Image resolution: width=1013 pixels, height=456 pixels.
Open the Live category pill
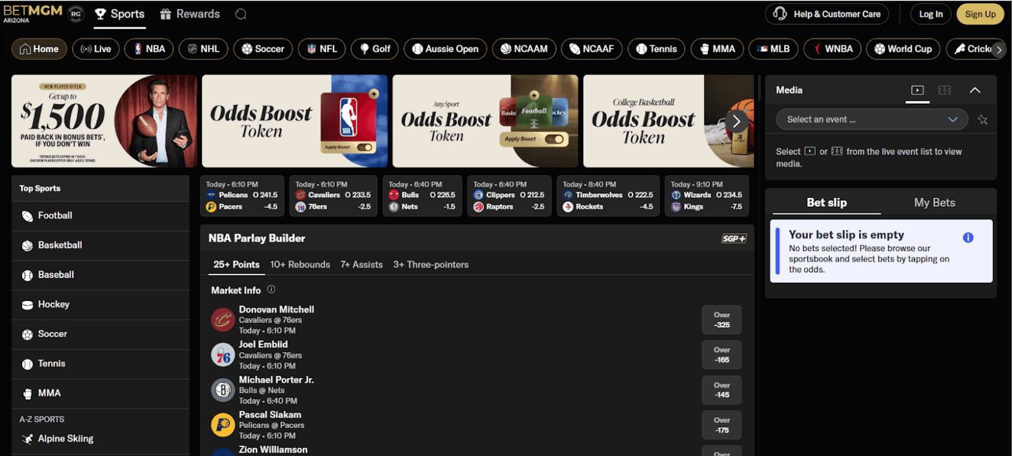(x=95, y=49)
